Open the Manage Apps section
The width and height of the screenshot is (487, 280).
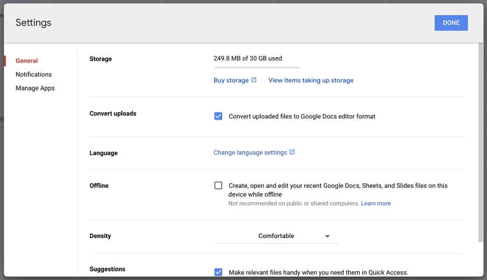pos(35,88)
